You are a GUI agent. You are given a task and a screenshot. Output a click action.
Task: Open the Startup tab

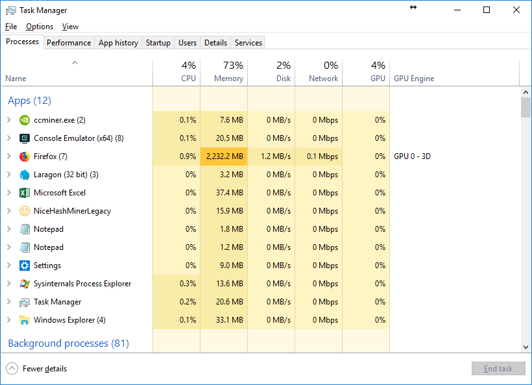pos(158,43)
